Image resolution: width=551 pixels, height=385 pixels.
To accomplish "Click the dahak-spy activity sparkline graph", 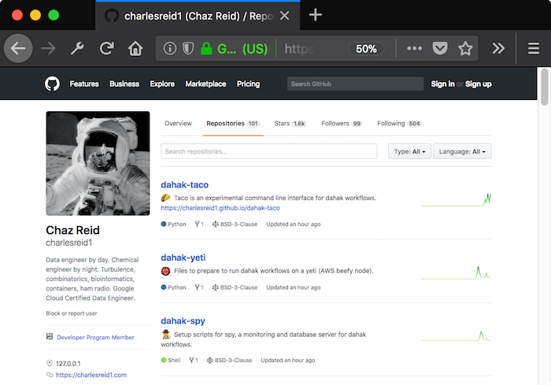I will point(456,335).
